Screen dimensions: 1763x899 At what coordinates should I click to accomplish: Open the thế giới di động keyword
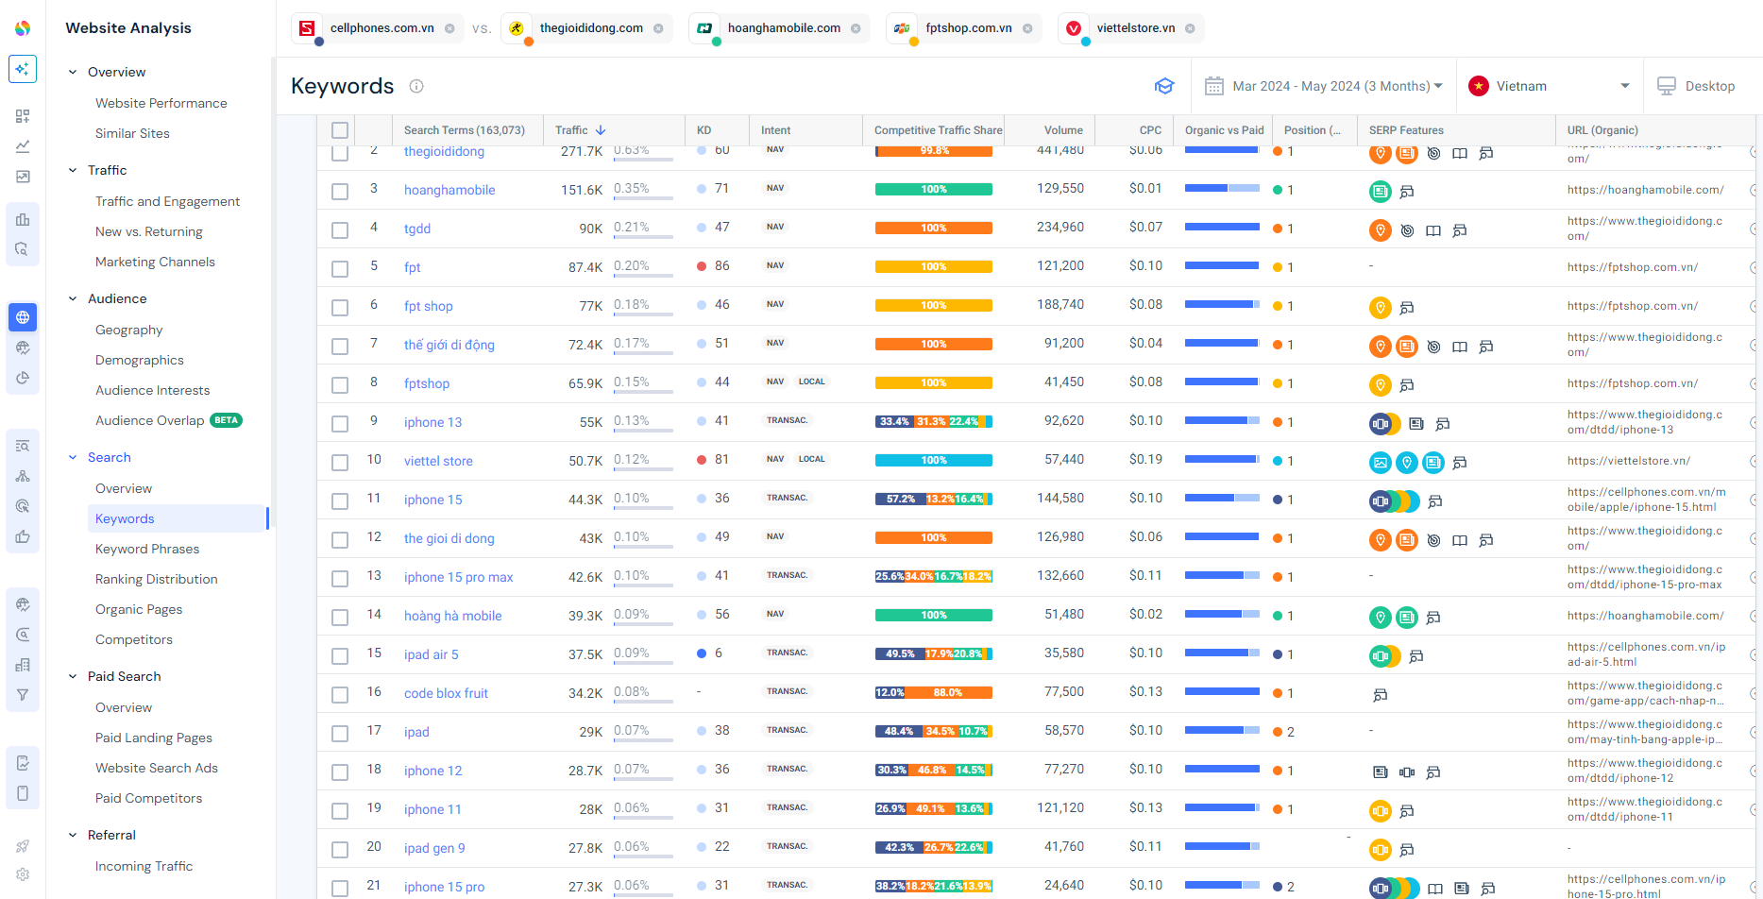click(x=449, y=345)
